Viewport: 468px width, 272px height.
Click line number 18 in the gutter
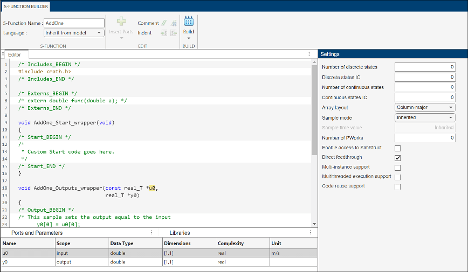tap(4, 188)
